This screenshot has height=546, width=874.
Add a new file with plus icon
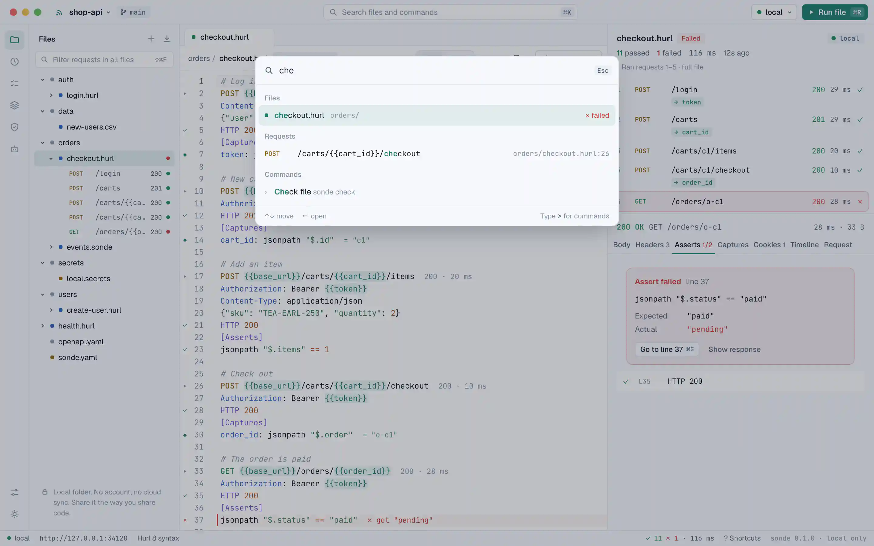(x=151, y=39)
